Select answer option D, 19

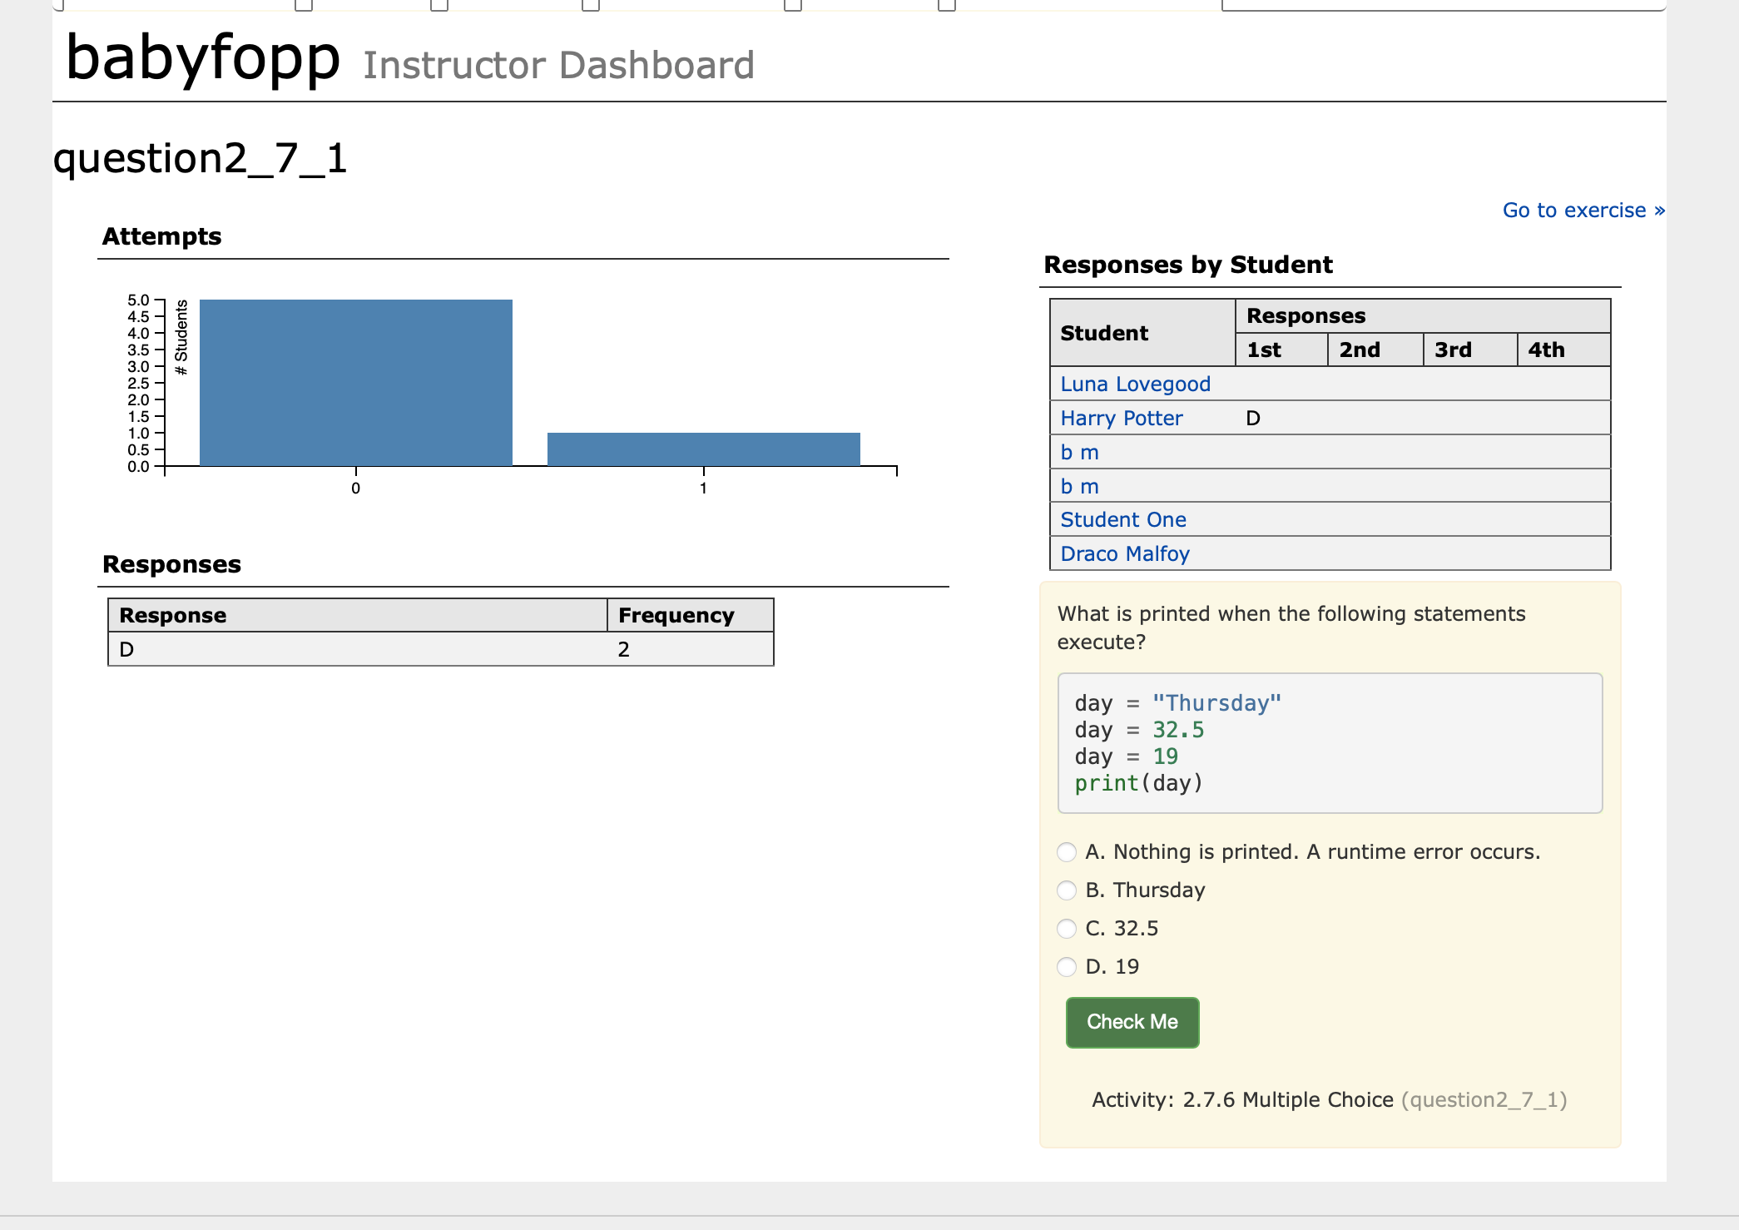1067,967
